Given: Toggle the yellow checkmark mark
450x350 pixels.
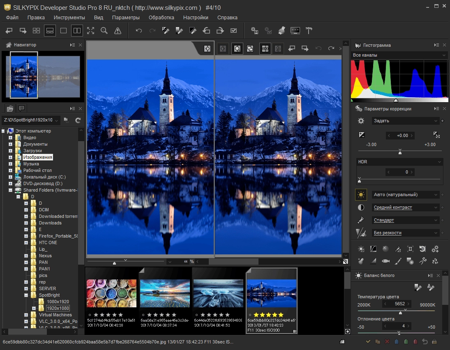Looking at the screenshot, I should [x=368, y=342].
